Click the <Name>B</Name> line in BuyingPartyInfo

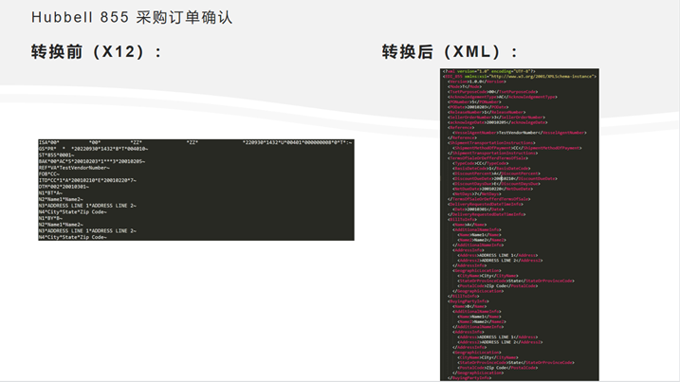click(469, 306)
